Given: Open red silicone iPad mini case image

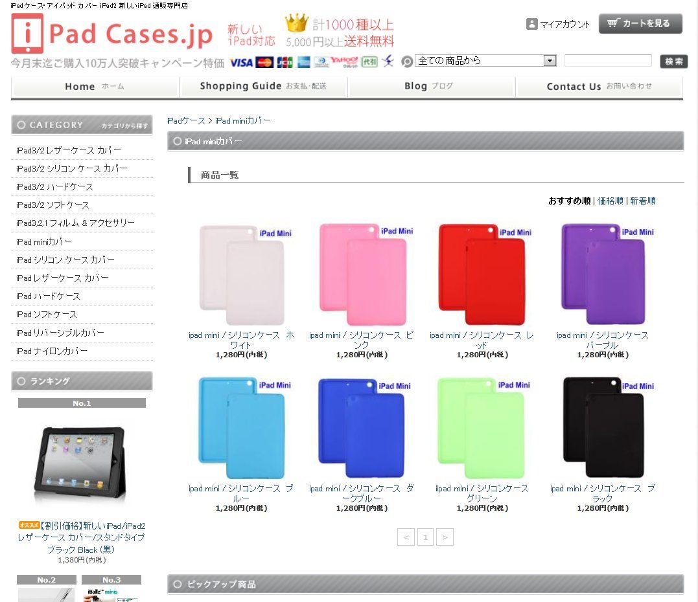Looking at the screenshot, I should (483, 274).
